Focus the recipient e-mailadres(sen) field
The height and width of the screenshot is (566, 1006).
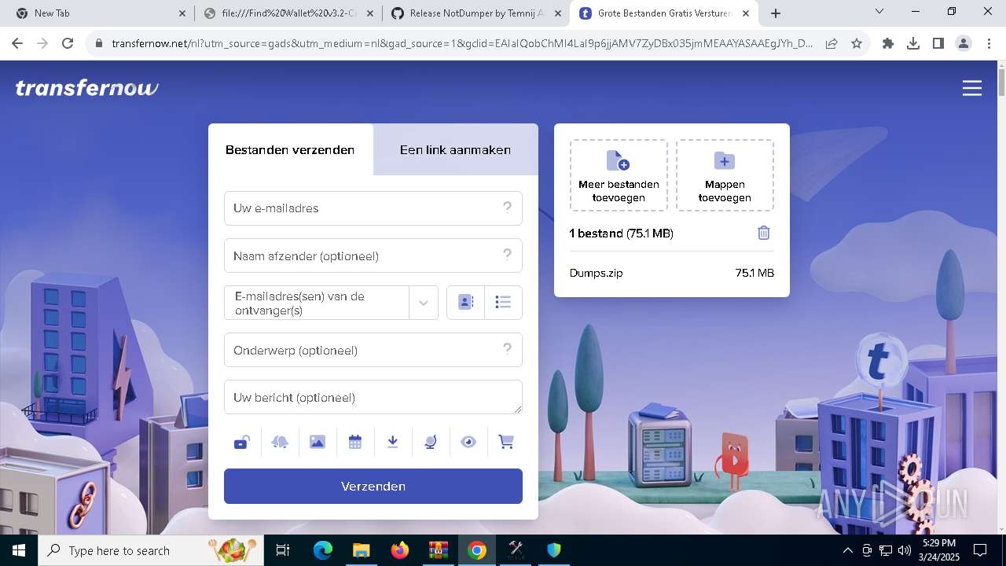[317, 303]
